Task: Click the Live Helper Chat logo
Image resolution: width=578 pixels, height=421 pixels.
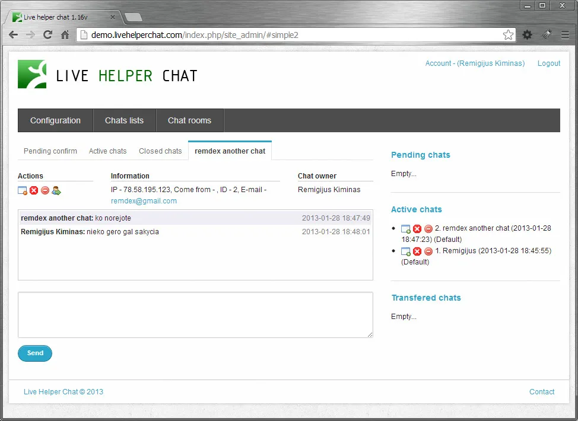Action: 34,74
